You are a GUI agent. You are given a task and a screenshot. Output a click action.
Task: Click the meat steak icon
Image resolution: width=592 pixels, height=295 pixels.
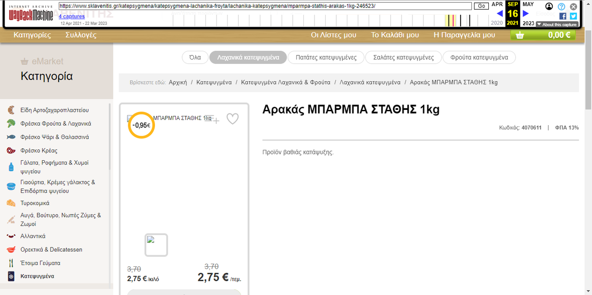11,151
